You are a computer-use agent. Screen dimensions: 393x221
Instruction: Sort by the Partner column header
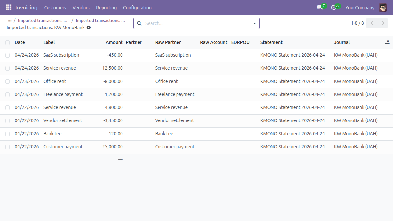click(134, 42)
